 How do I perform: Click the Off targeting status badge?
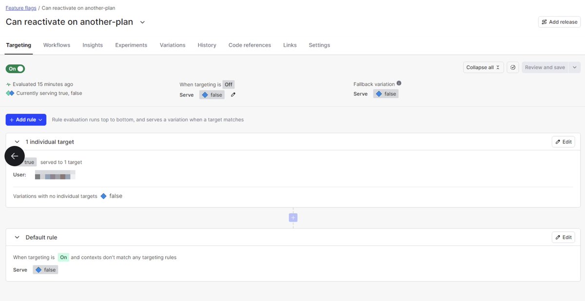[x=229, y=84]
